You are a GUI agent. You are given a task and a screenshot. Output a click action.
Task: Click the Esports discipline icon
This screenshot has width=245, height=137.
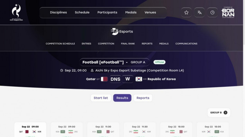[x=115, y=31]
